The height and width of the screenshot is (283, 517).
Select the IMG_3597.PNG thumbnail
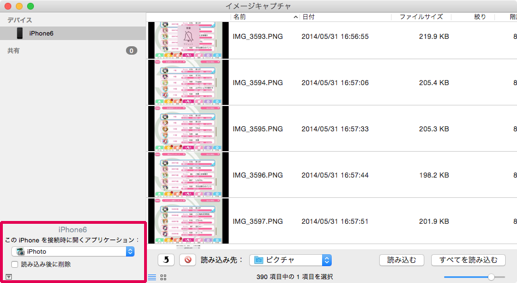[188, 221]
